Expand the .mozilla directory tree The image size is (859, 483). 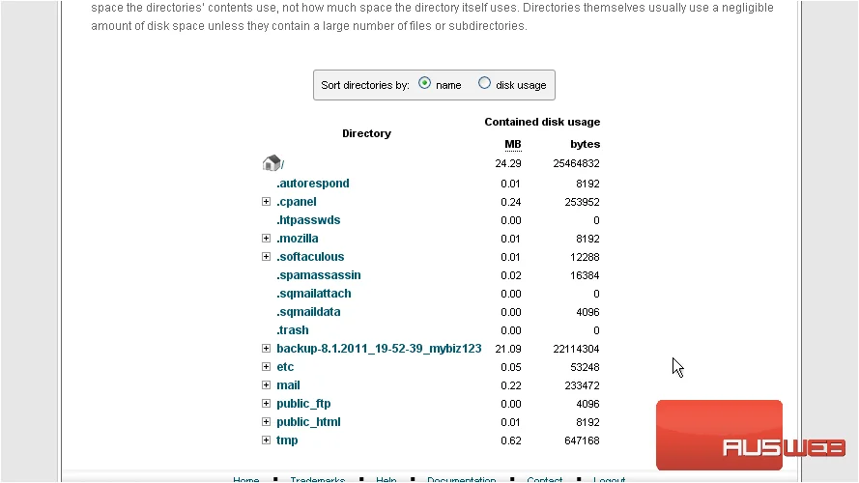(267, 239)
